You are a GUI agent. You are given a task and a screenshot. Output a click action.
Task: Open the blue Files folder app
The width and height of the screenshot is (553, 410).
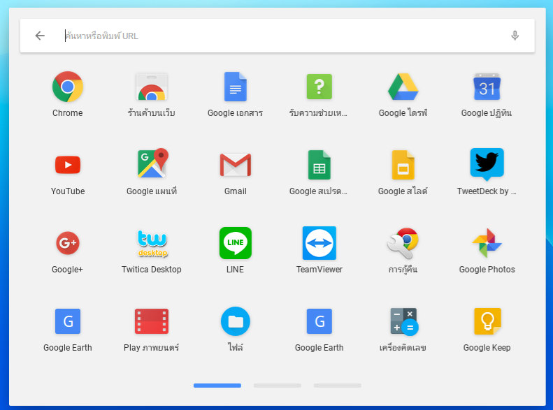coord(235,321)
